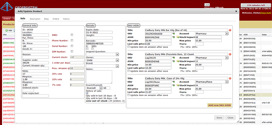Remove the Case of 24x 49g SKU-ASIN entry
This screenshot has width=272, height=125.
click(230, 78)
